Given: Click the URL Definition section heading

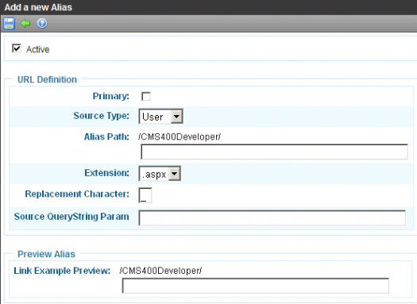Looking at the screenshot, I should point(47,79).
